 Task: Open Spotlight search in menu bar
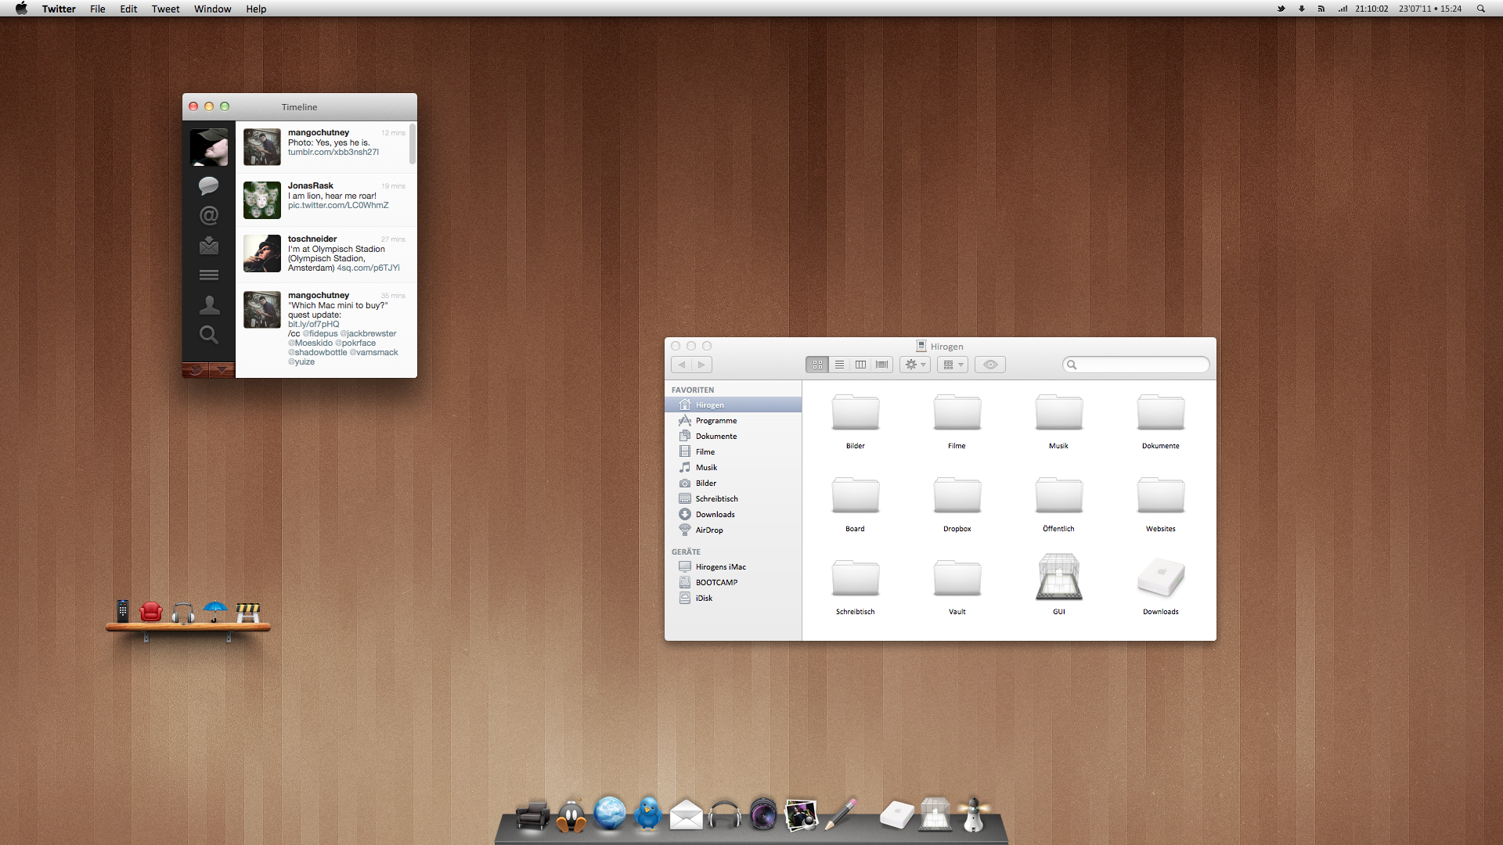coord(1480,9)
